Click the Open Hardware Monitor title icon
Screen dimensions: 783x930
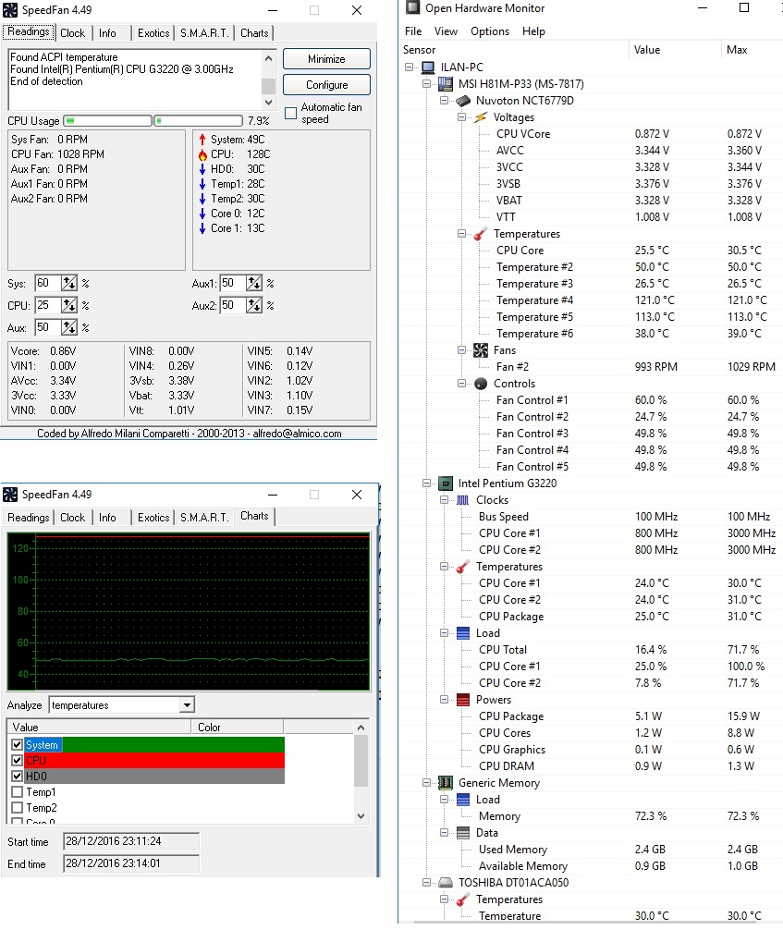[412, 7]
